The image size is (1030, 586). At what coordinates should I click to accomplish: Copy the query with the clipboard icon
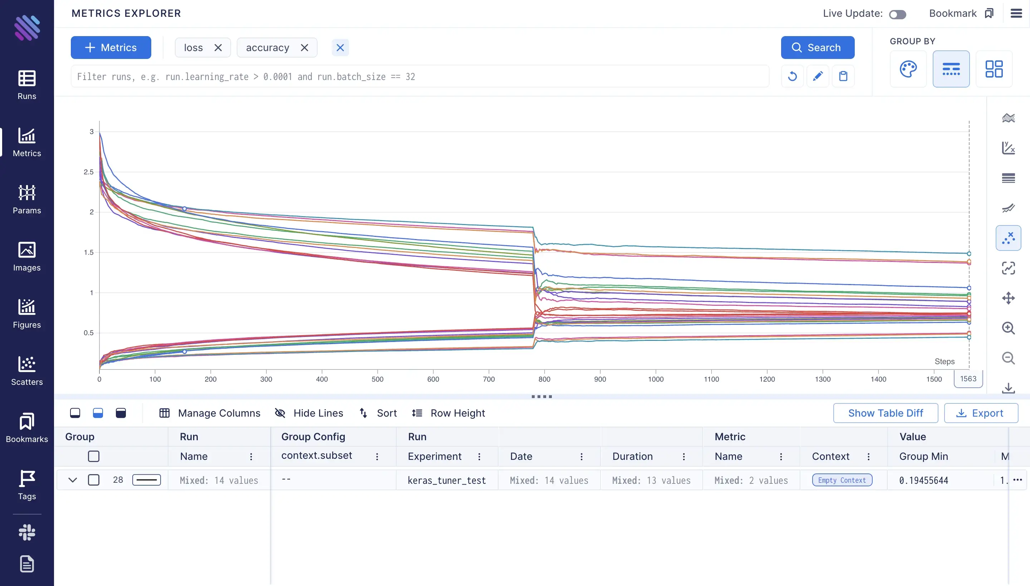tap(843, 76)
